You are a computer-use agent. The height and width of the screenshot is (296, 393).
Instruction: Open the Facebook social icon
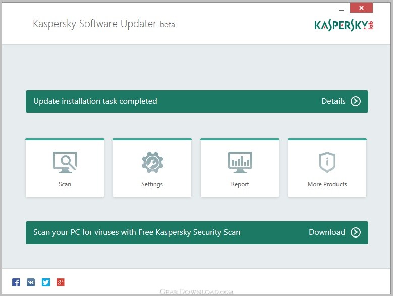click(x=16, y=282)
